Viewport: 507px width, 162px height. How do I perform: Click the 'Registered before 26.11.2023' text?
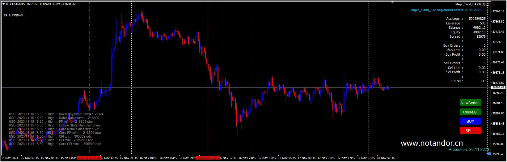point(459,10)
